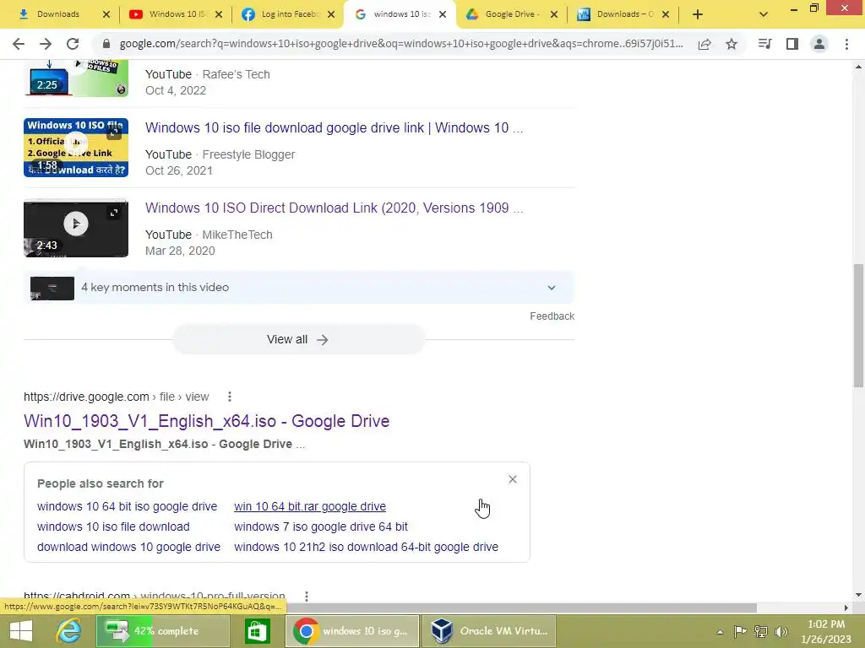865x648 pixels.
Task: Expand the 4 key moments in this video
Action: [299, 288]
